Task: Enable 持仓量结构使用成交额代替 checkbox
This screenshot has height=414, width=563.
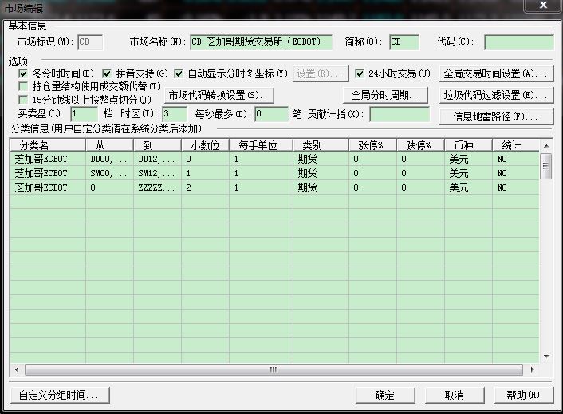Action: 23,86
